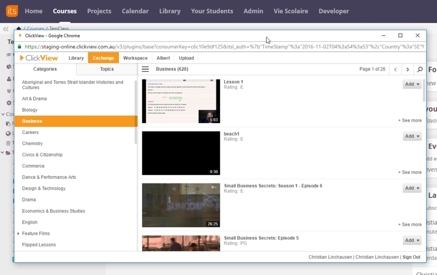Click the beach1 video thumbnail
The height and width of the screenshot is (275, 437).
(x=181, y=153)
